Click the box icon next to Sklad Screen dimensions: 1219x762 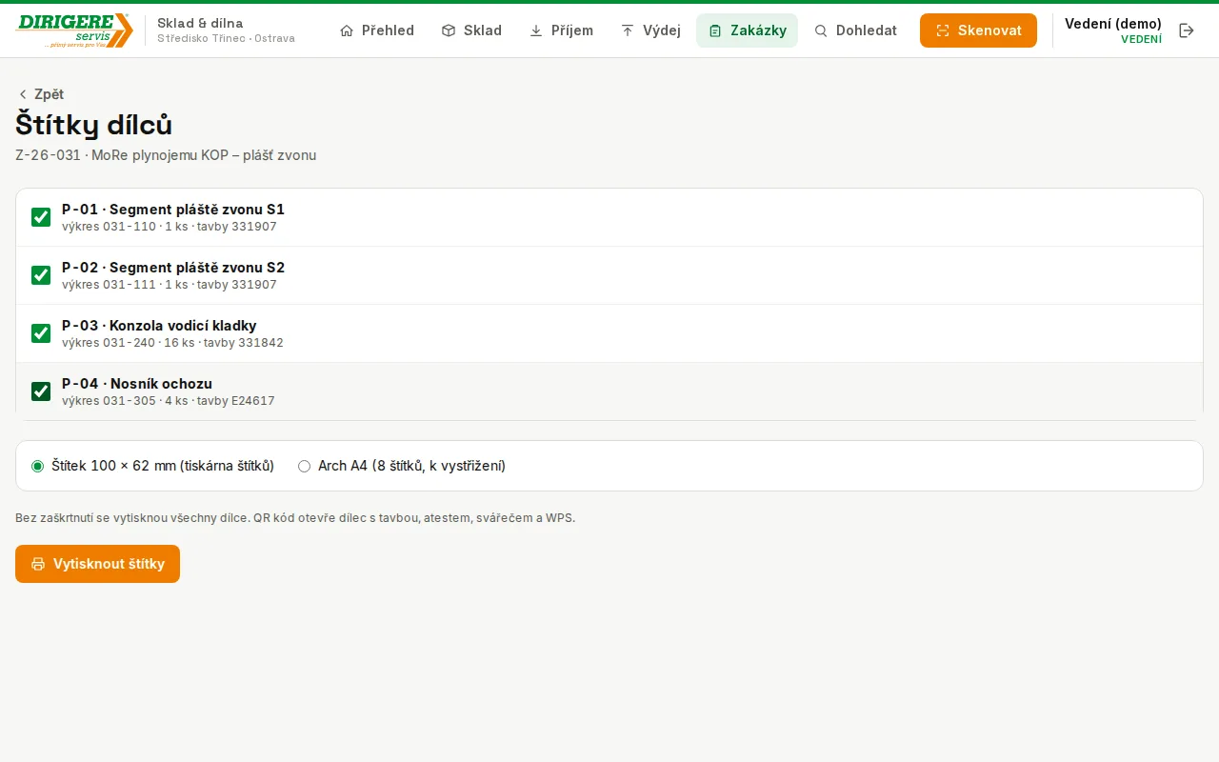coord(449,30)
